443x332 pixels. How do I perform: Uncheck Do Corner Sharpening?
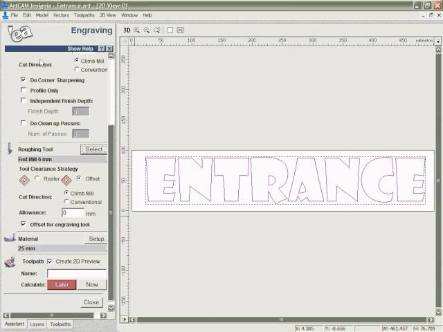24,80
